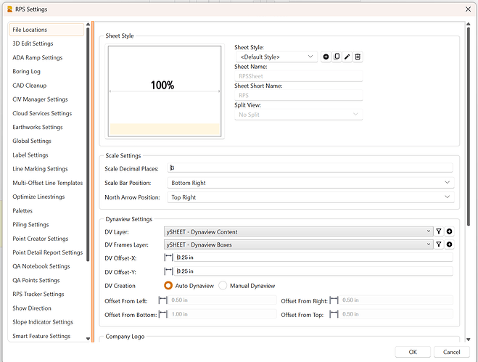Image resolution: width=478 pixels, height=362 pixels.
Task: Edit sheet style with pencil icon
Action: tap(347, 57)
